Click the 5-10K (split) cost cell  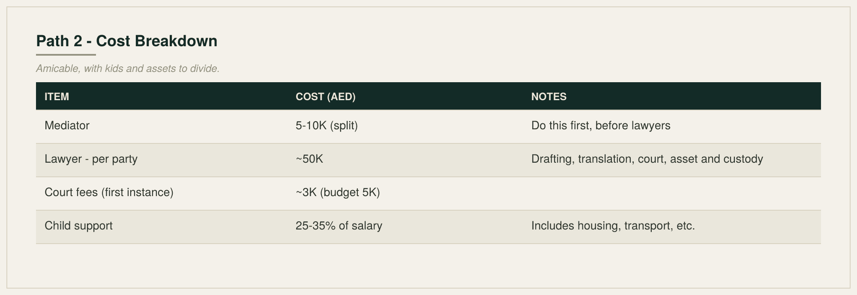(x=327, y=125)
